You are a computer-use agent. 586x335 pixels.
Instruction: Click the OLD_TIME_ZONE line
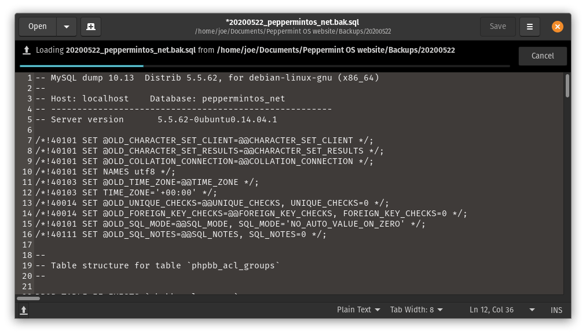click(x=147, y=182)
